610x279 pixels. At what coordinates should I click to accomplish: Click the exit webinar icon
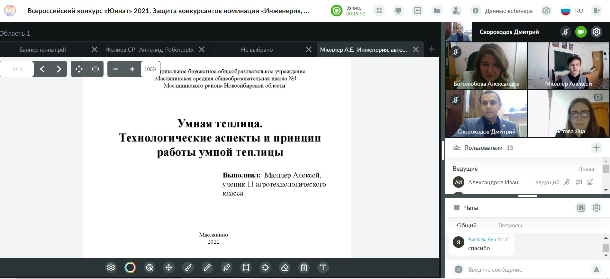(596, 11)
